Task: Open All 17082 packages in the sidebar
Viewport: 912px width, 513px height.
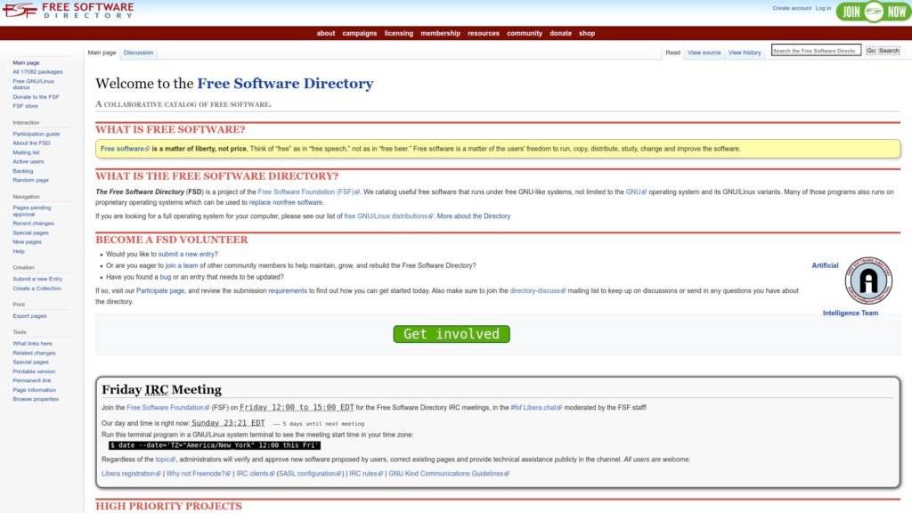Action: point(37,71)
